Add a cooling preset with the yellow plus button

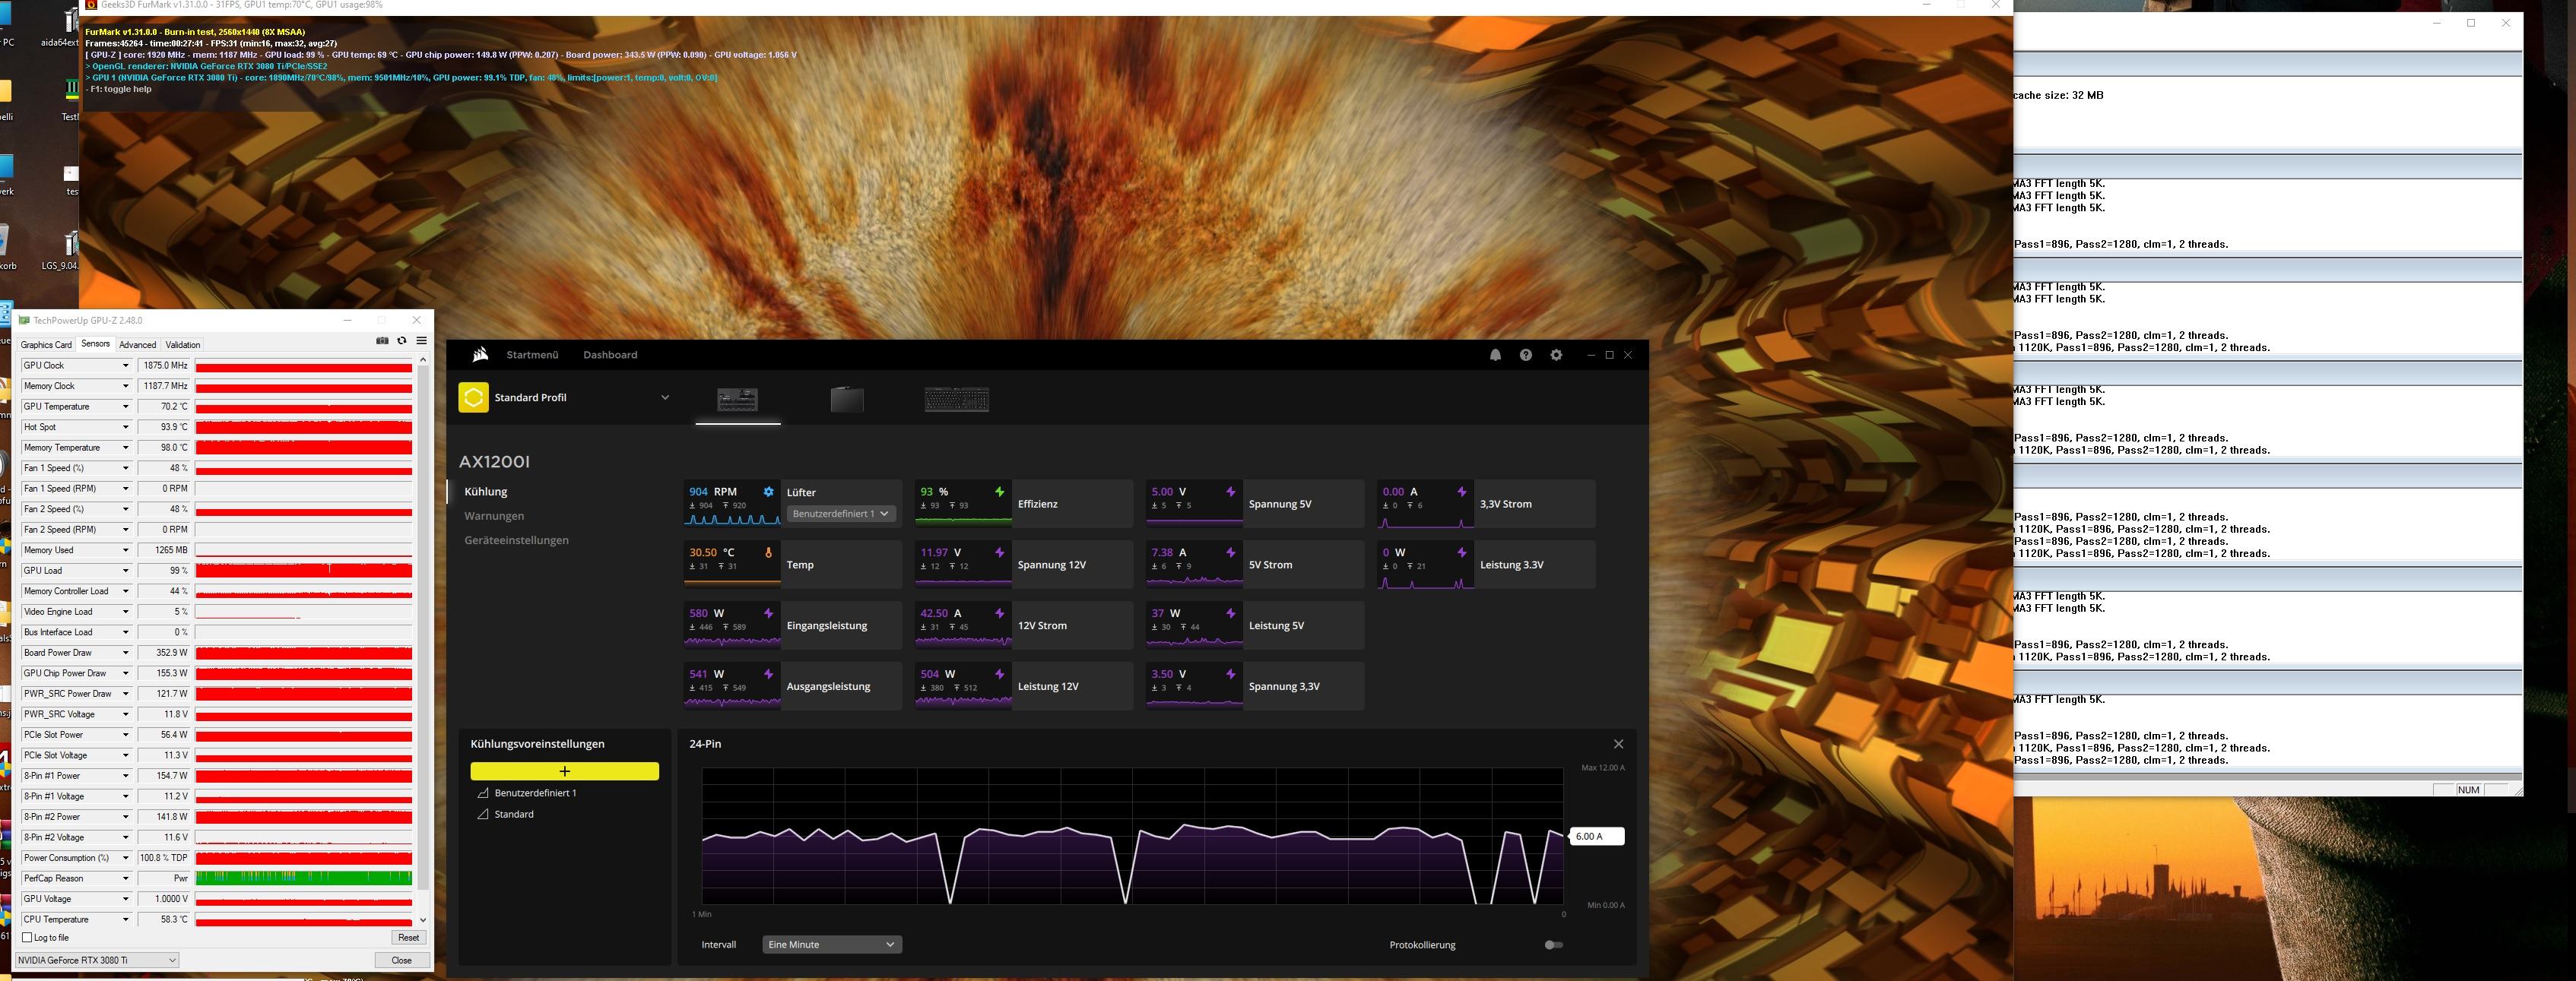tap(564, 771)
